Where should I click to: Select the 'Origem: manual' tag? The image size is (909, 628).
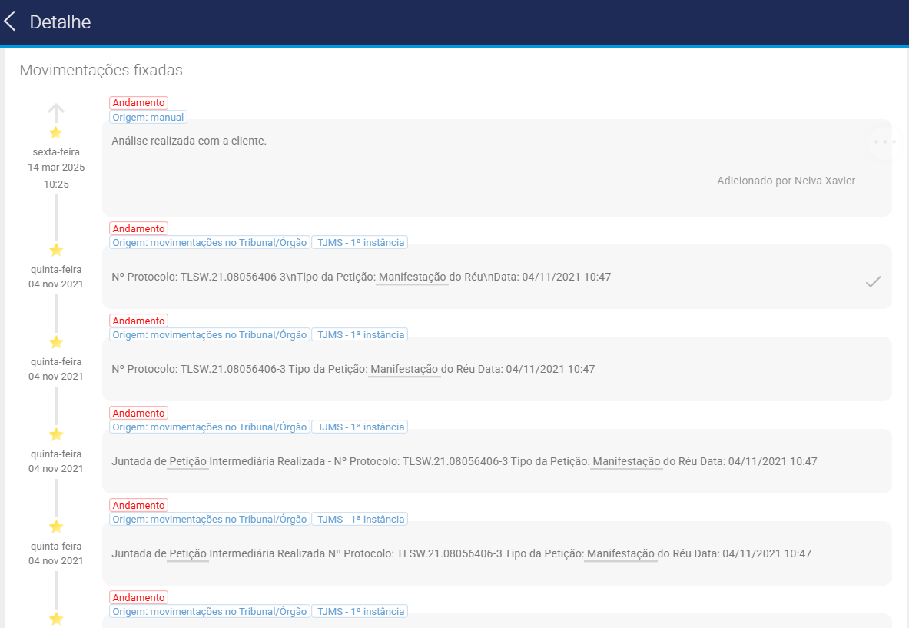[x=148, y=118]
